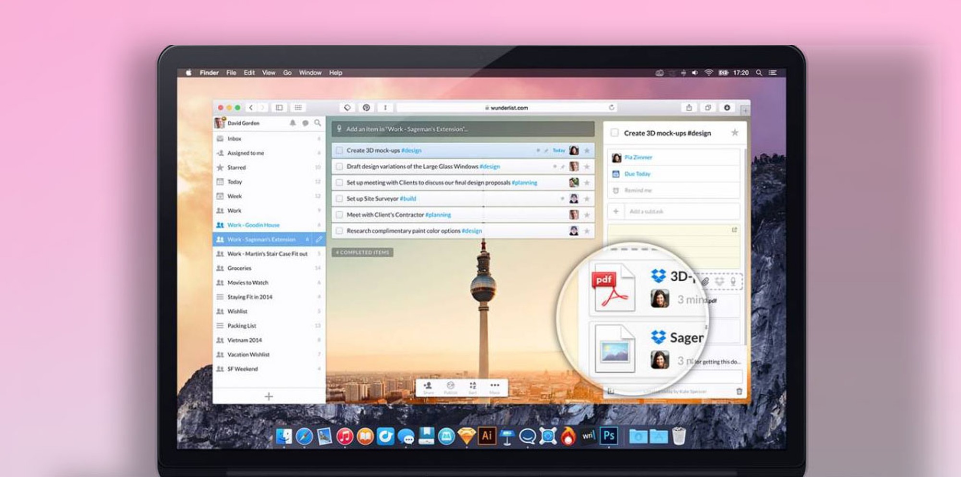Click the pencil edit icon on the selected list
The image size is (961, 477).
click(x=319, y=239)
